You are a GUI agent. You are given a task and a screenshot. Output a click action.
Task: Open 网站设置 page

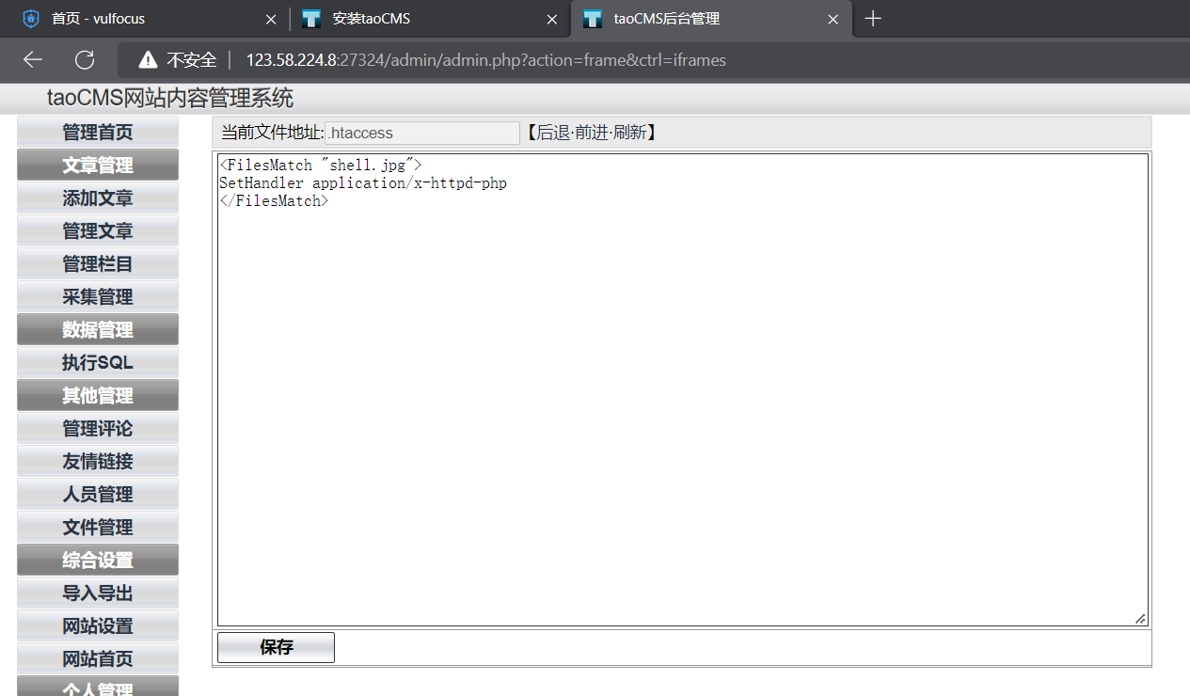tap(98, 625)
